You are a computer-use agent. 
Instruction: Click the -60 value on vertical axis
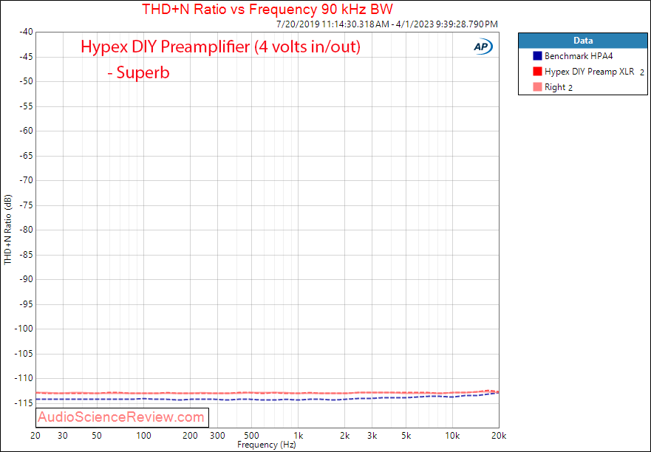point(26,131)
